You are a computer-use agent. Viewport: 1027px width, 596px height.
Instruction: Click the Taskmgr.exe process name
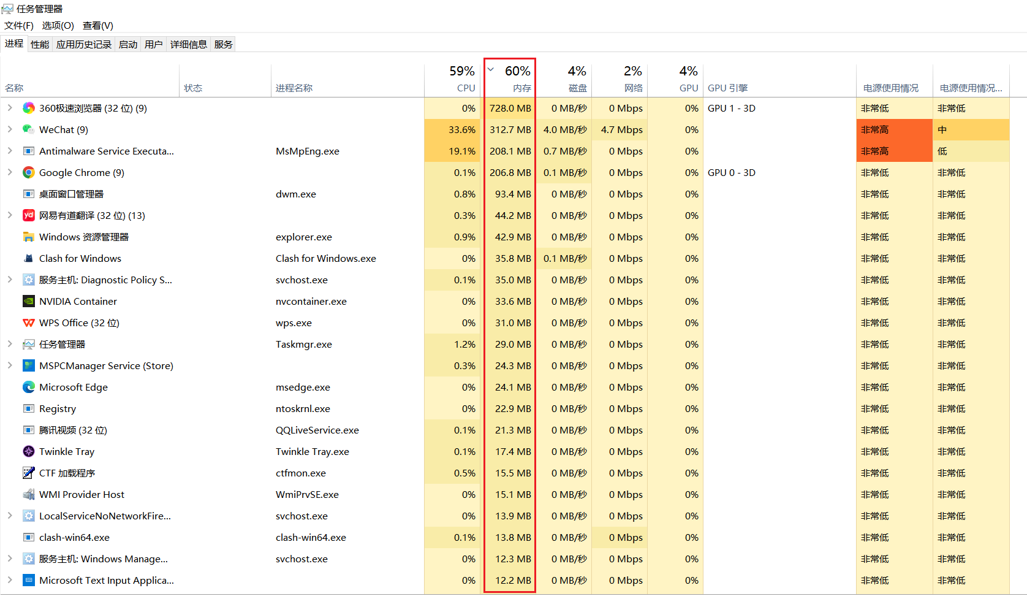[304, 345]
